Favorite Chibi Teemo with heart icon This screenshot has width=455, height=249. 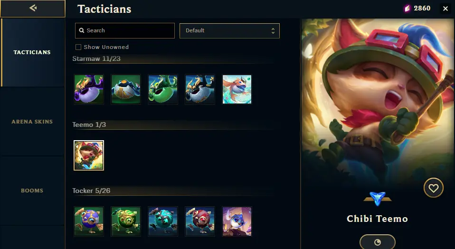[x=434, y=188]
